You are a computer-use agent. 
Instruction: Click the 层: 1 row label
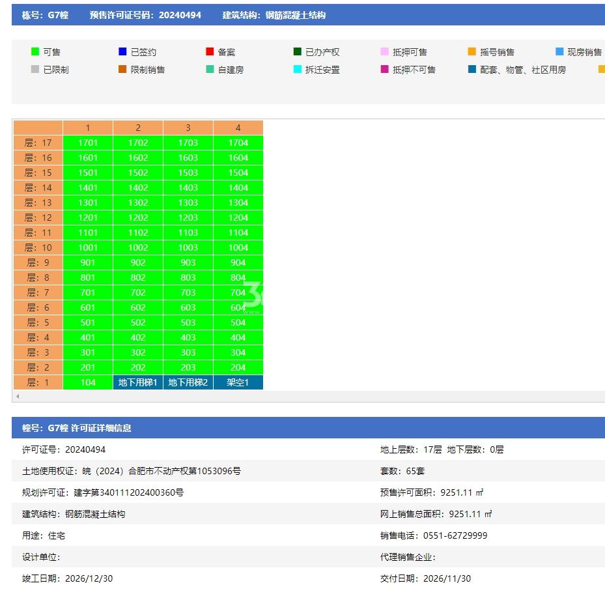point(38,382)
